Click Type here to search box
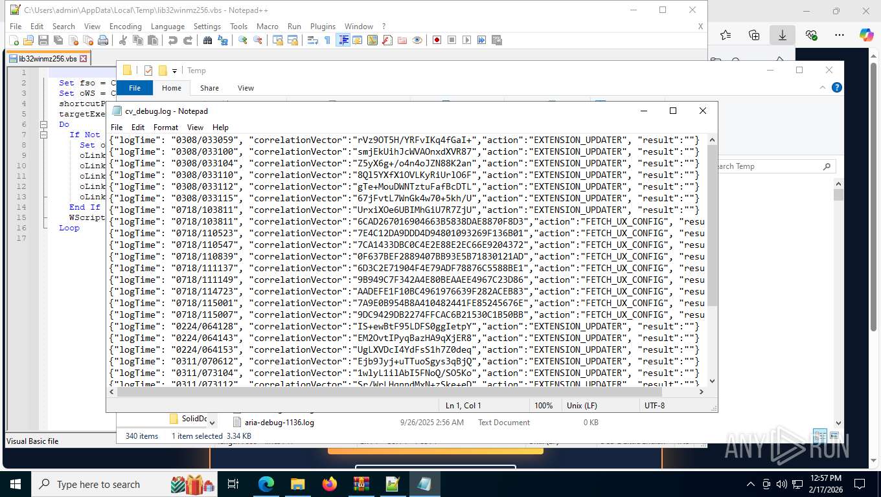This screenshot has width=881, height=497. [124, 484]
